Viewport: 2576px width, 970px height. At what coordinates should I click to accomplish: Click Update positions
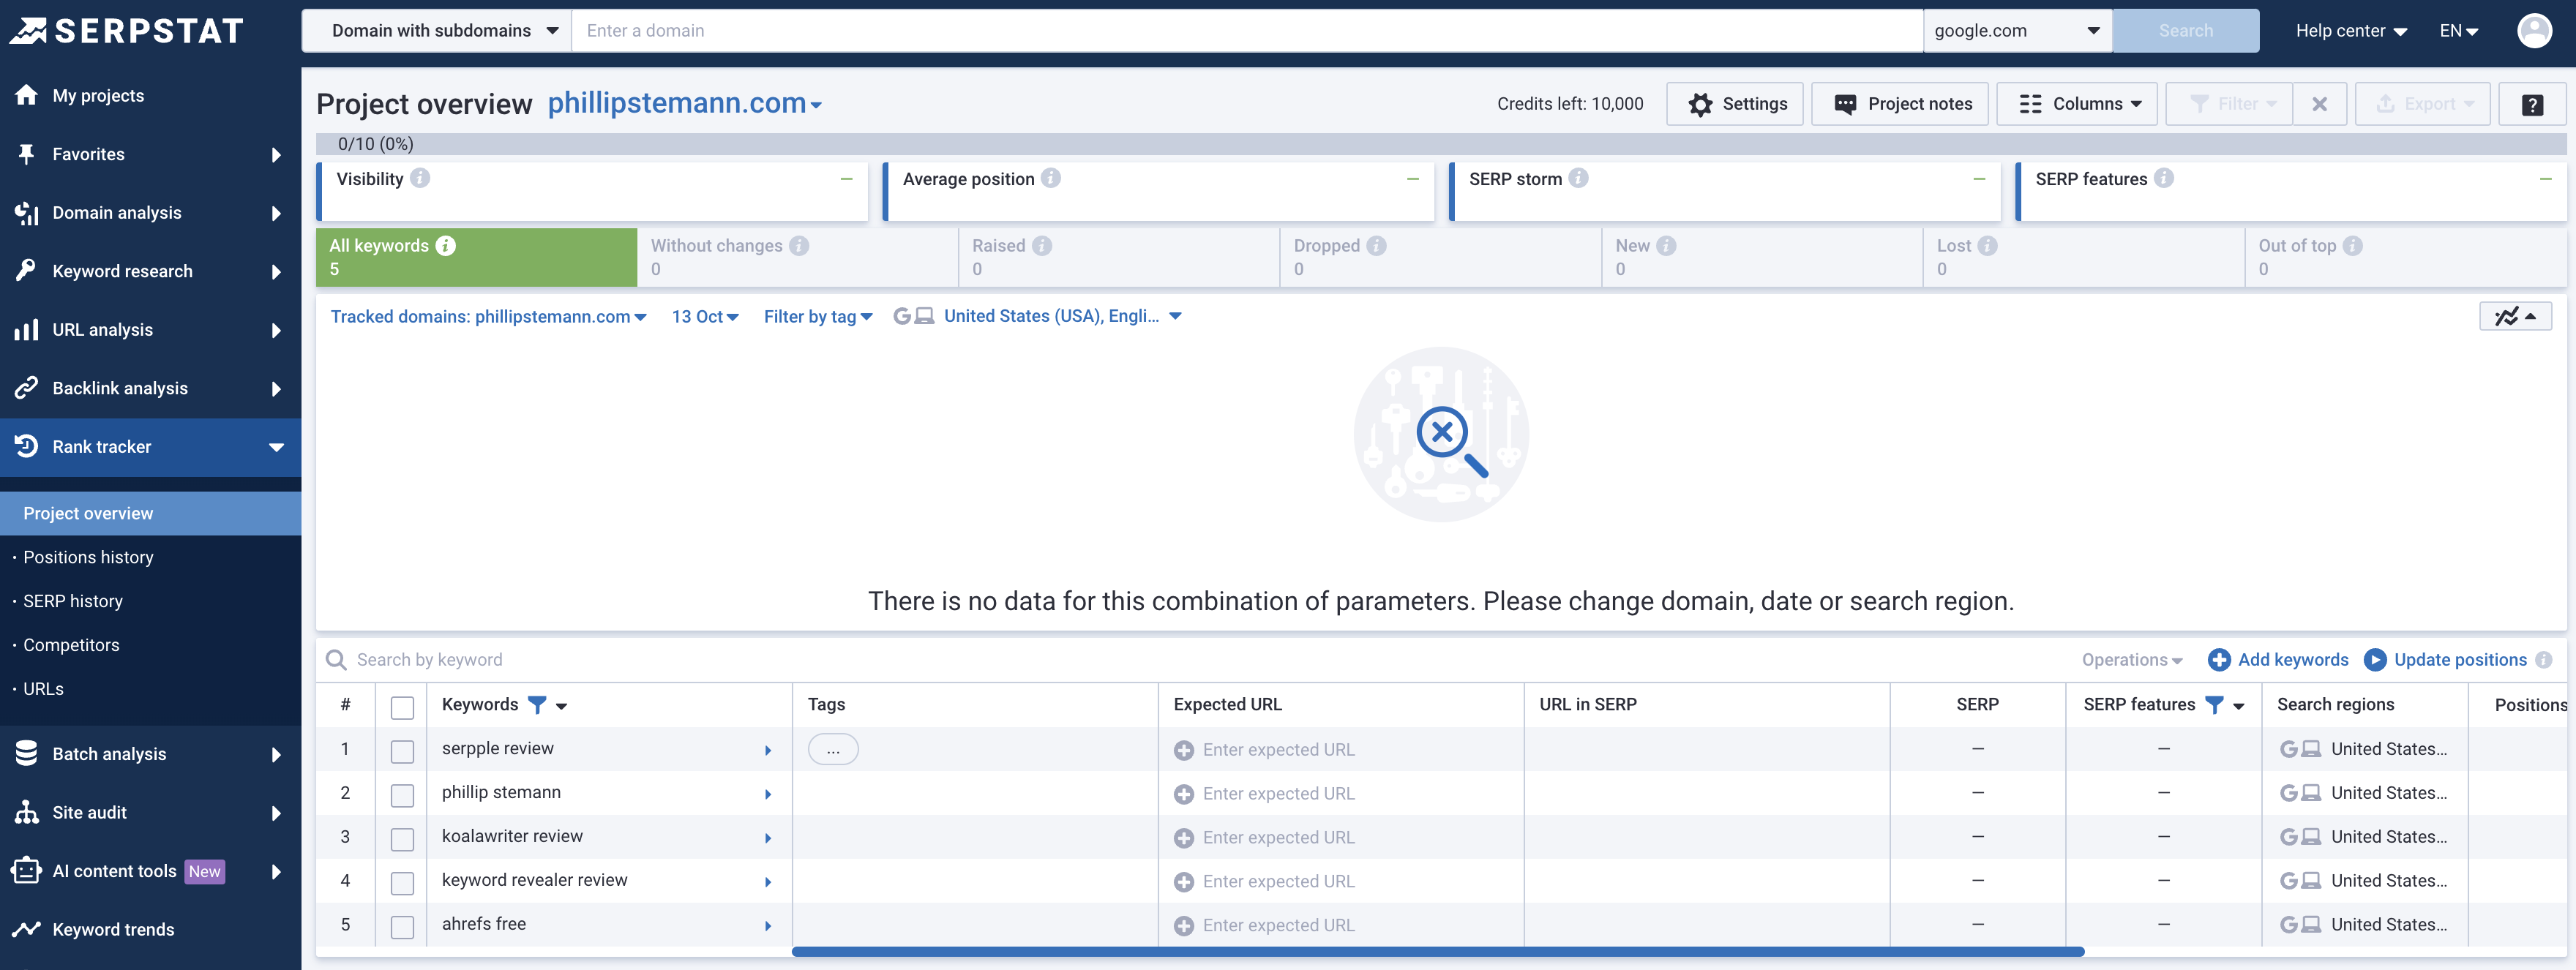point(2445,660)
